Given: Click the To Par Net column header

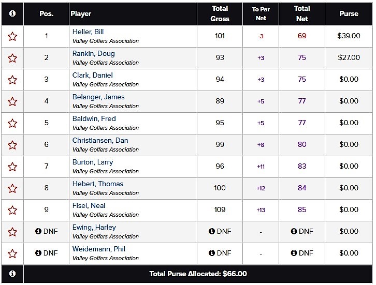Looking at the screenshot, I should click(x=261, y=13).
